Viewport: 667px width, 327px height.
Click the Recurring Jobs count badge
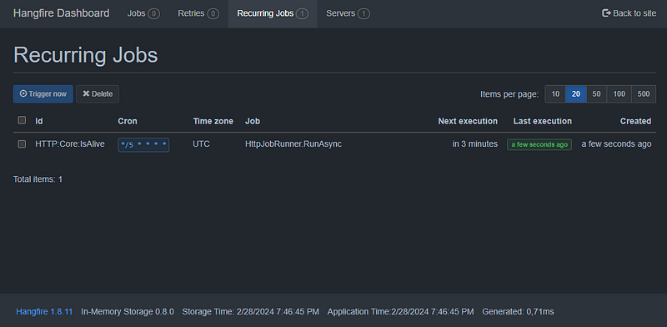tap(302, 14)
